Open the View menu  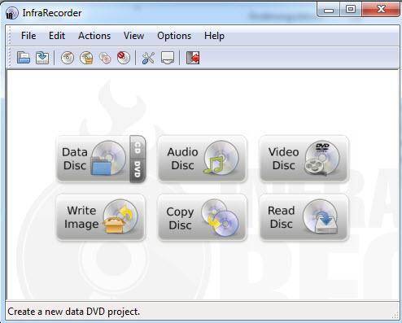(x=133, y=36)
